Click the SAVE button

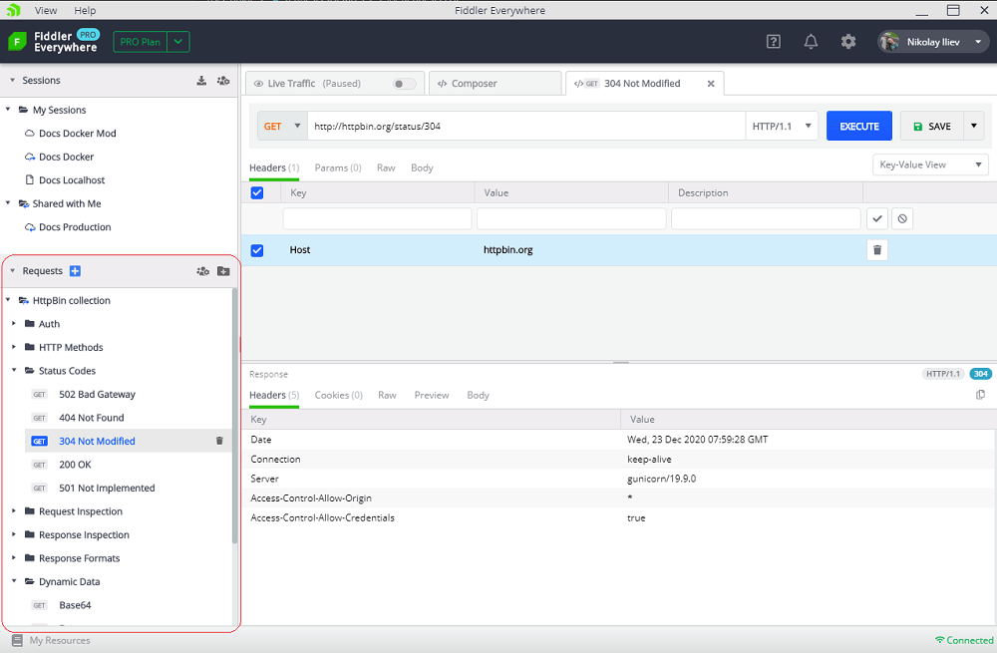tap(933, 126)
